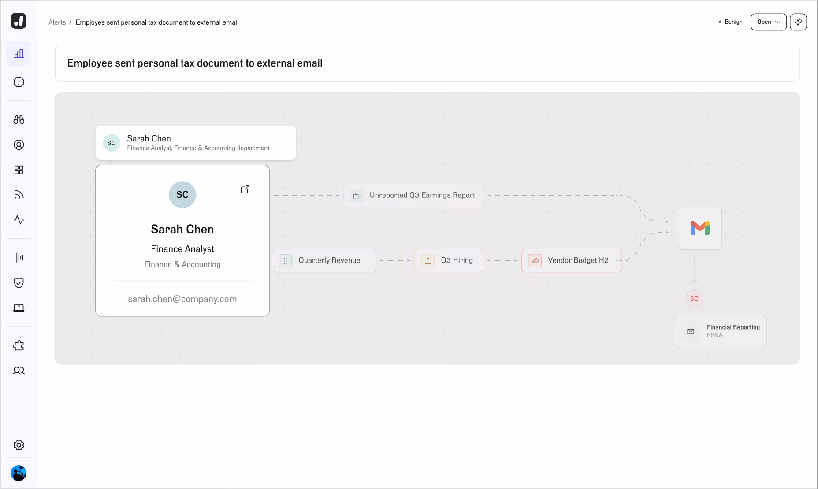Viewport: 818px width, 489px height.
Task: Open the binoculars investigate icon
Action: coord(19,119)
